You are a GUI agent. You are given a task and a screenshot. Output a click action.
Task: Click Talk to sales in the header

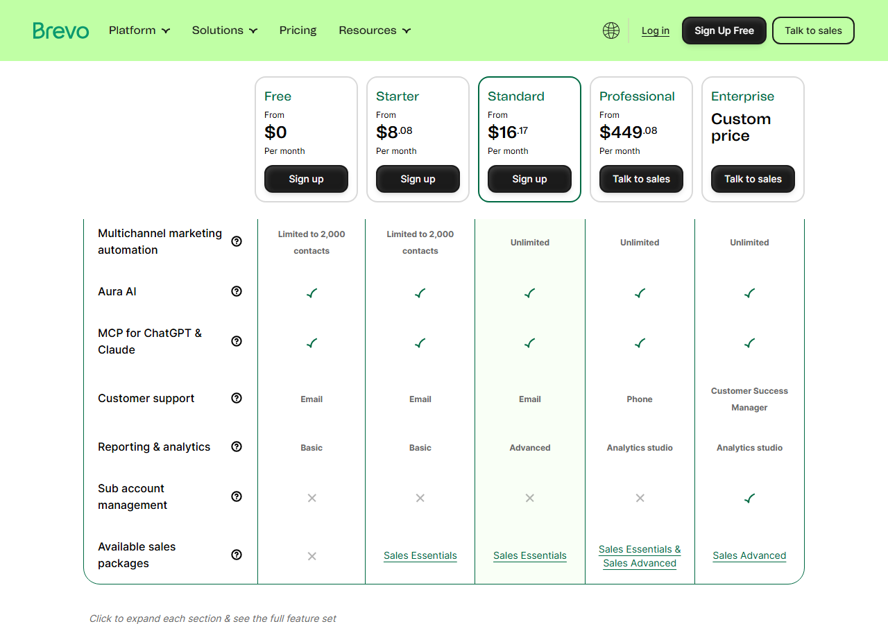click(813, 31)
